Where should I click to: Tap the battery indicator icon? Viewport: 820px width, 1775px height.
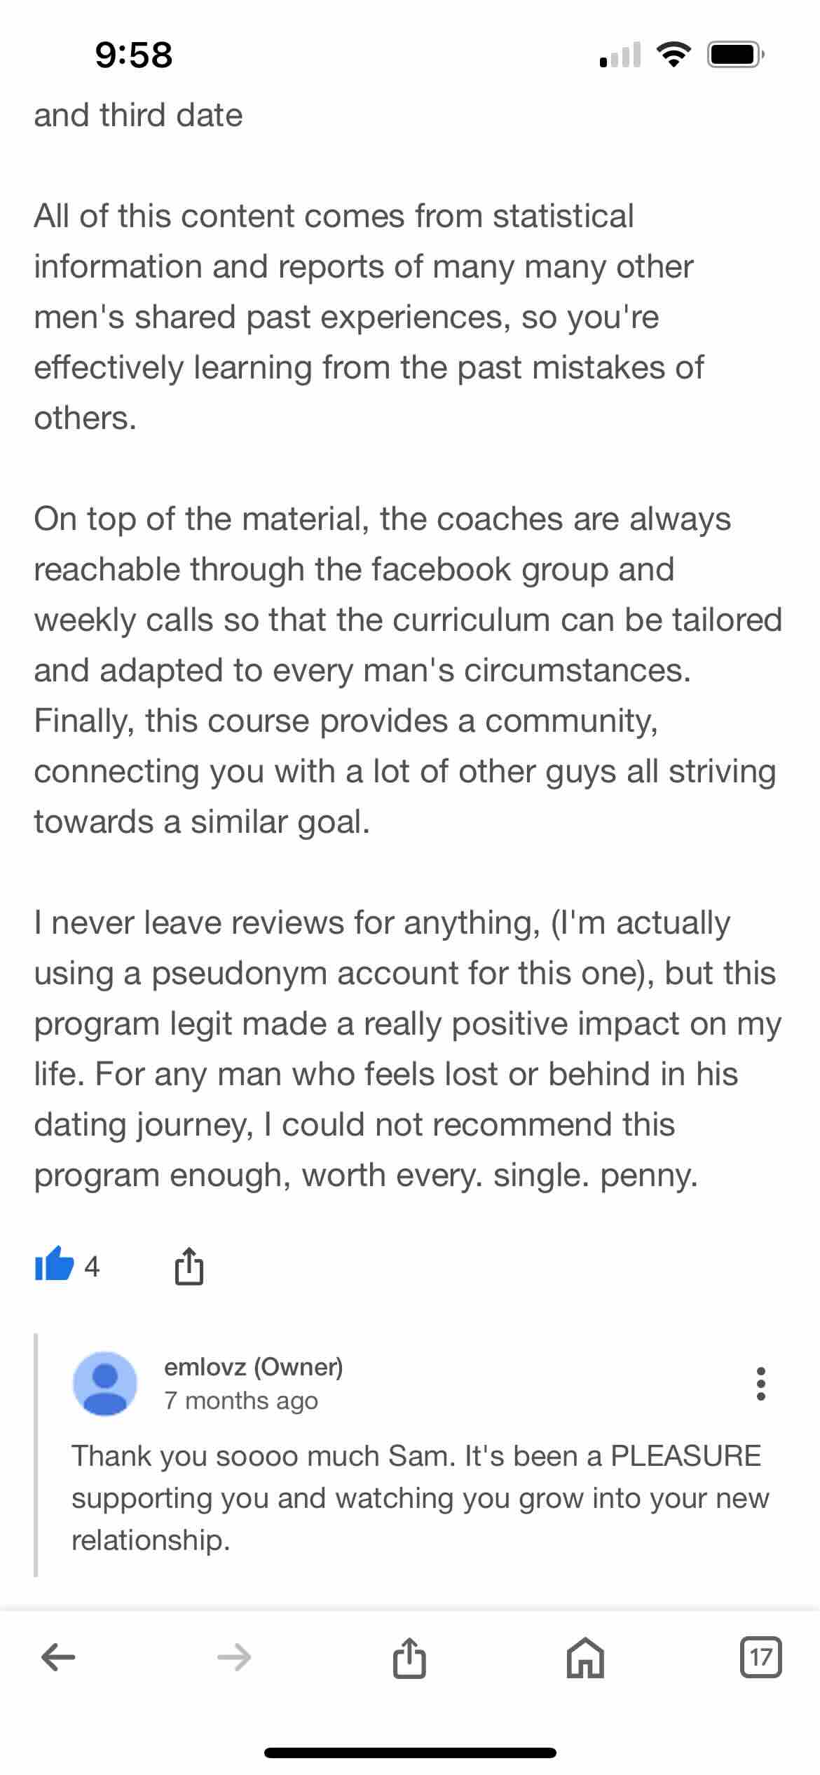click(x=735, y=54)
